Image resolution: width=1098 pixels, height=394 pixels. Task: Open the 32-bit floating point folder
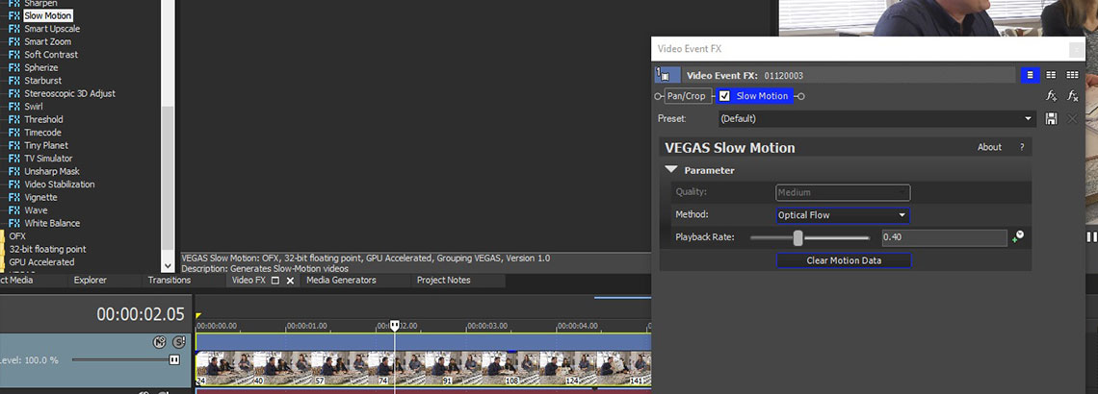(x=47, y=250)
